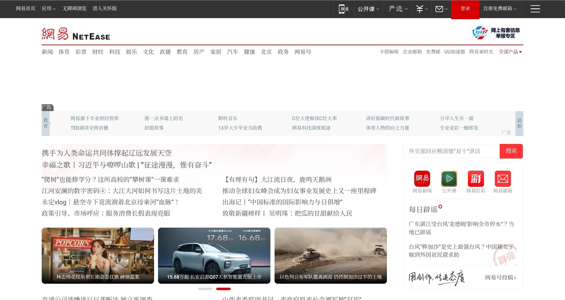Image resolution: width=565 pixels, height=300 pixels.
Task: Open the 企业邮箱 link
Action: click(412, 52)
